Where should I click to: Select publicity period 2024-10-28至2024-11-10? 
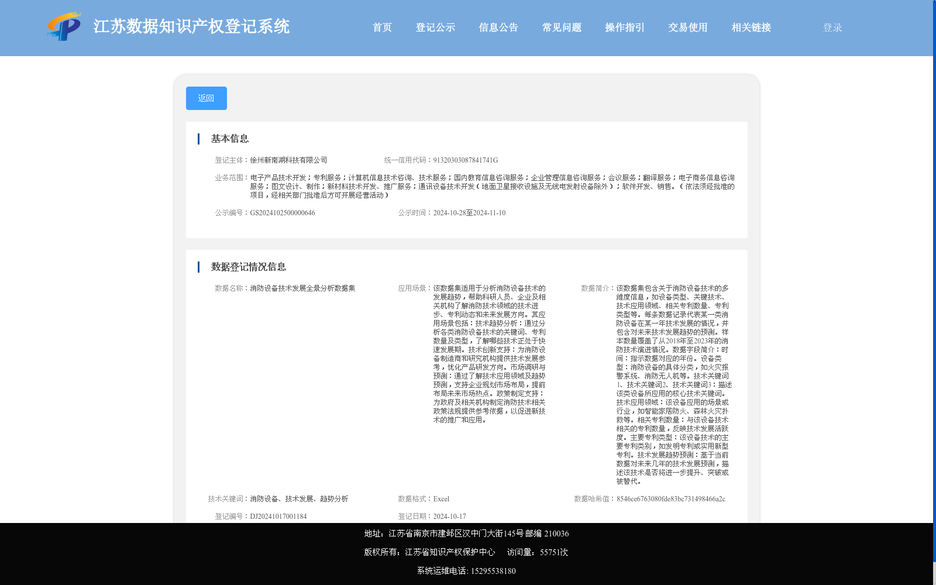click(x=469, y=213)
